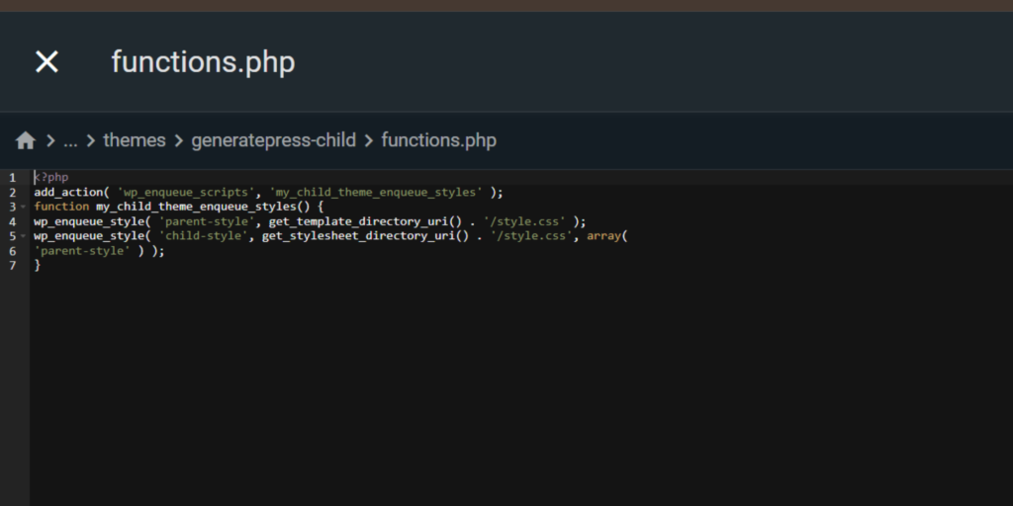Image resolution: width=1013 pixels, height=506 pixels.
Task: Navigate to themes folder in breadcrumb
Action: [x=135, y=140]
